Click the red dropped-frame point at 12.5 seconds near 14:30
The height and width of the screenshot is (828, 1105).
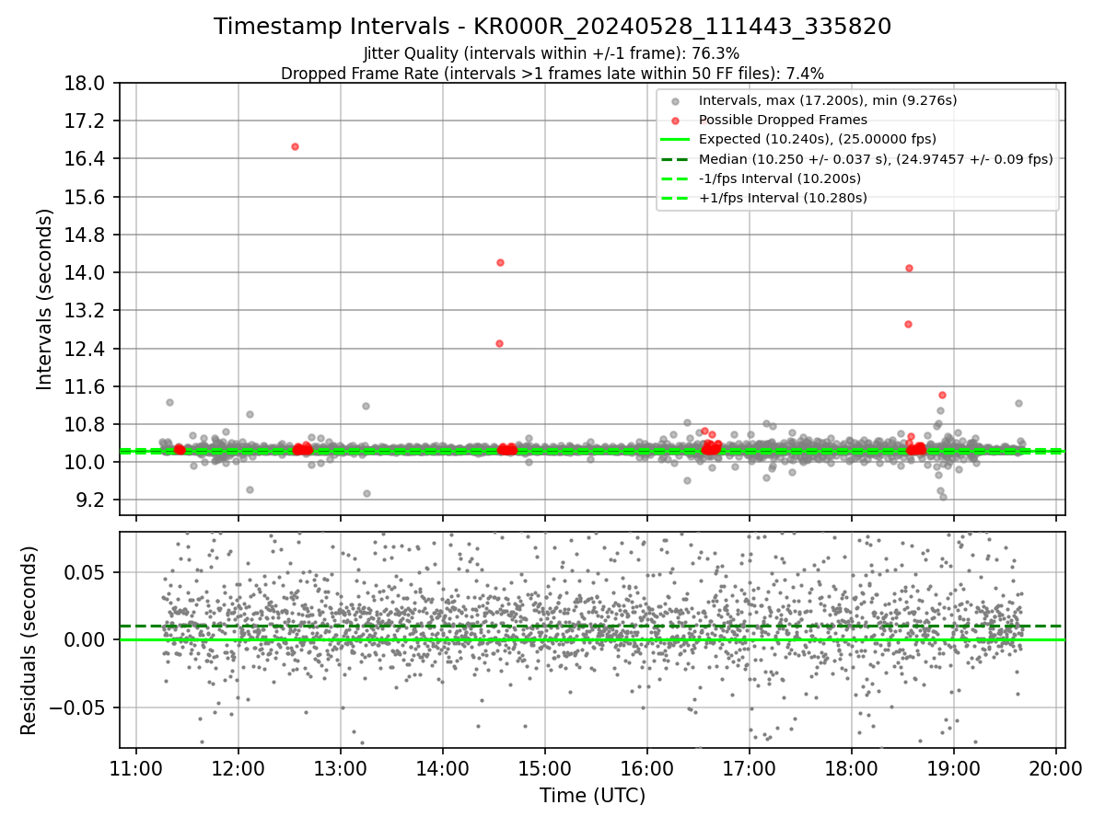[x=499, y=343]
